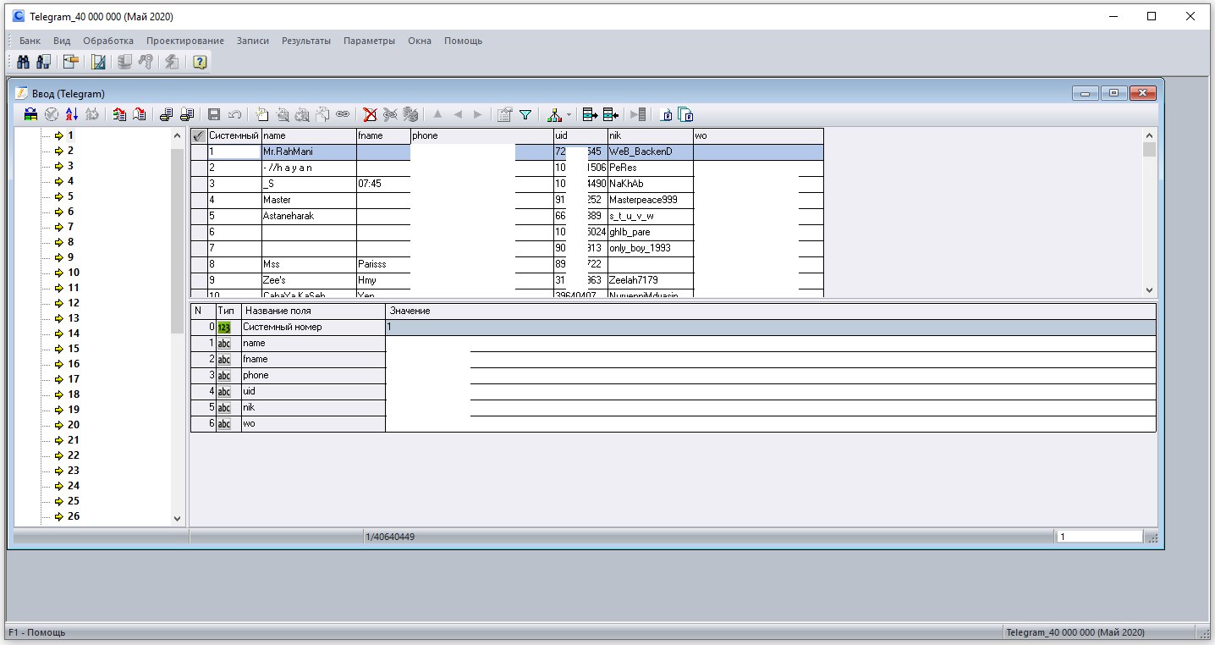Click the clipboard properties icon
This screenshot has width=1215, height=645.
505,114
